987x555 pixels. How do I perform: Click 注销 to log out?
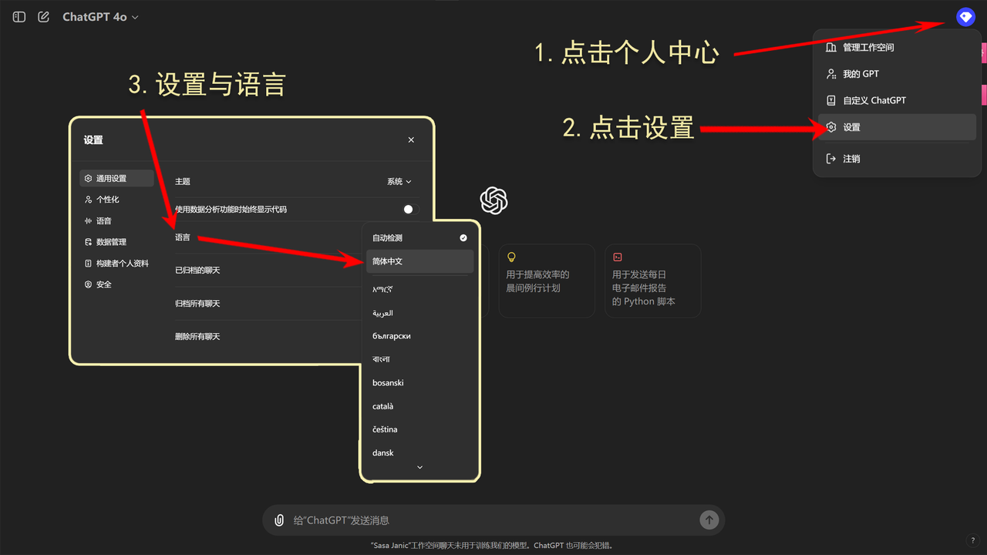(x=897, y=159)
